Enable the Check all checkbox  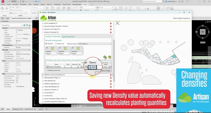(46, 44)
